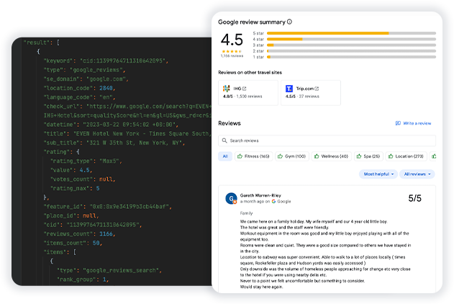Click the Trip.com logo icon

[289, 89]
